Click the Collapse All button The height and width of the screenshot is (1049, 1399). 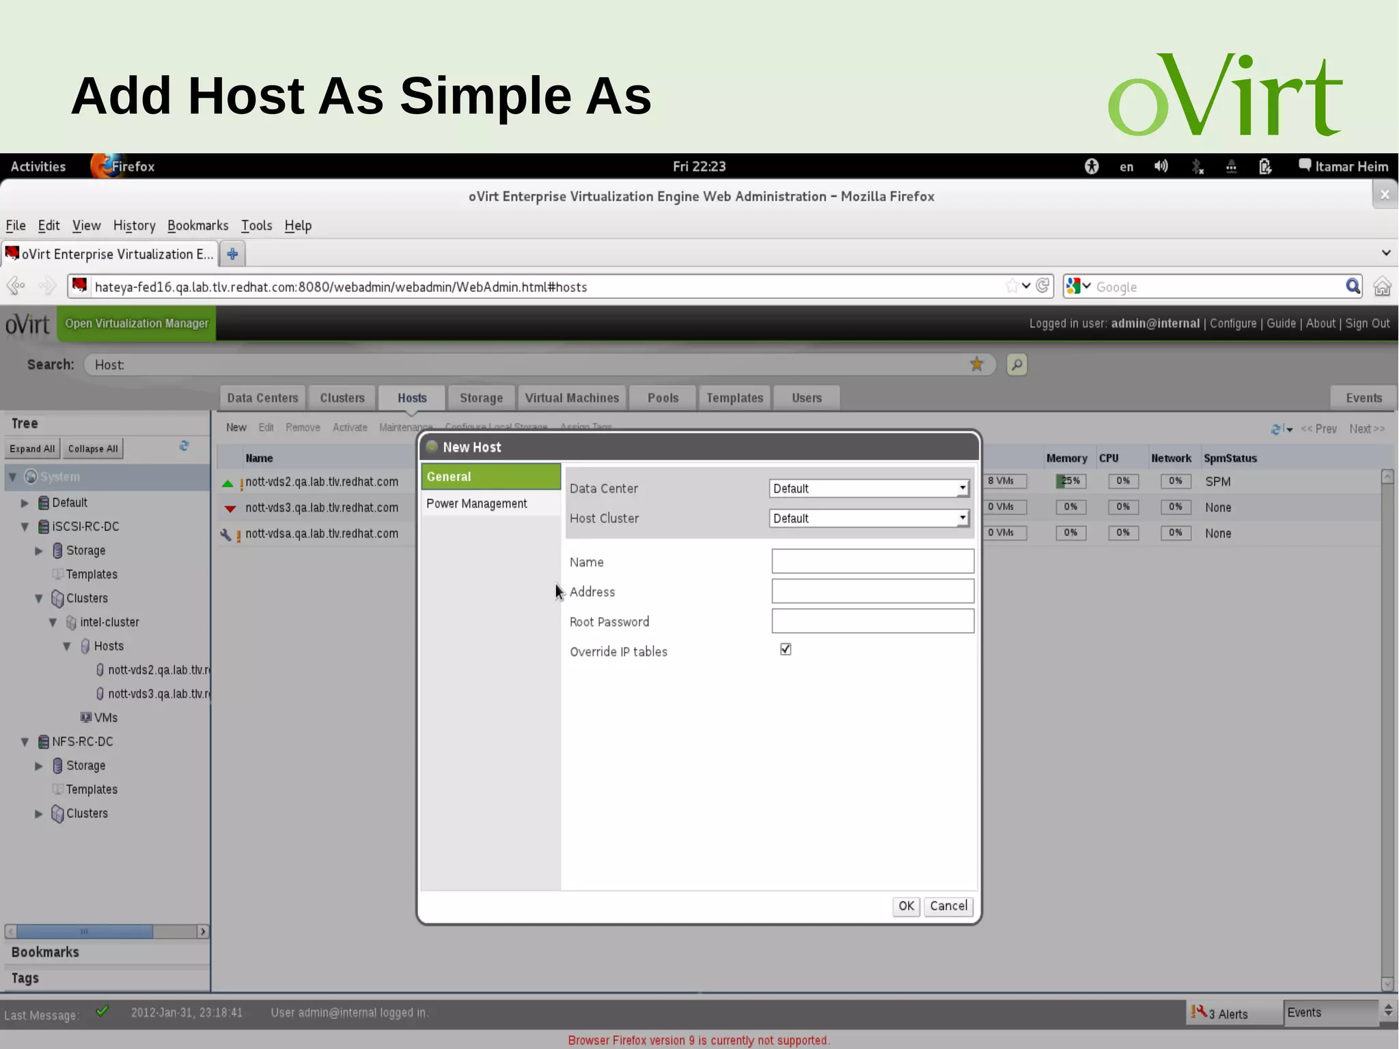point(93,449)
